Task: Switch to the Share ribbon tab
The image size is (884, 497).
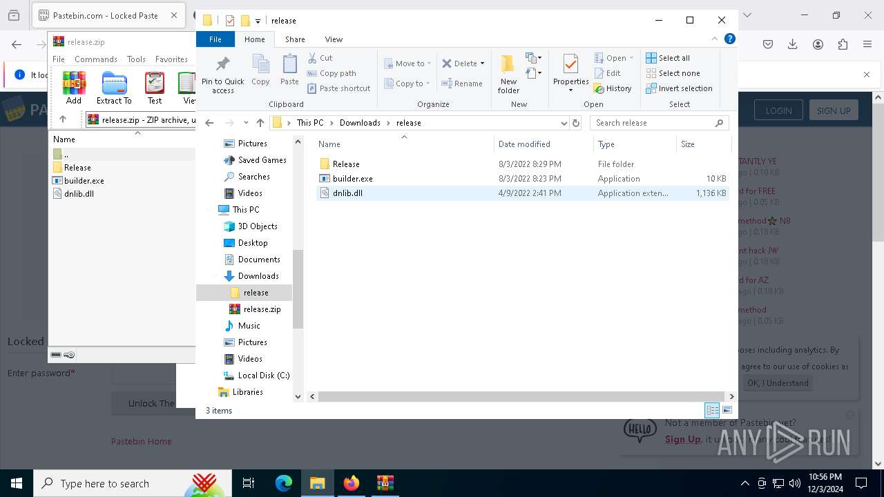Action: [295, 39]
